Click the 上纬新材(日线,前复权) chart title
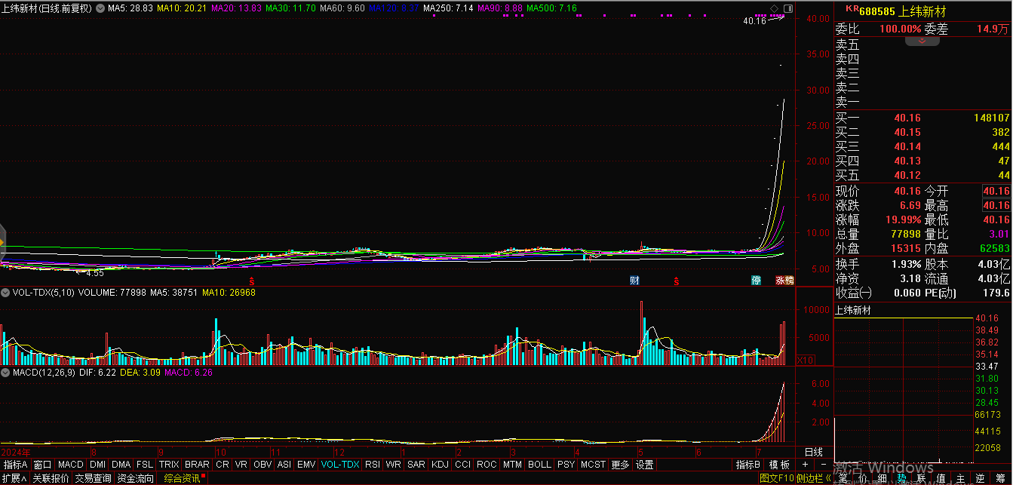The width and height of the screenshot is (1013, 485). pos(48,8)
